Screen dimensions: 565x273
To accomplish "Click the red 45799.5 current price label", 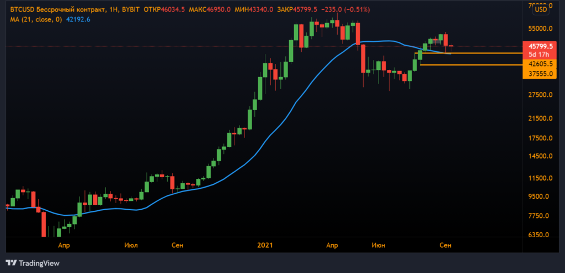I will (x=541, y=46).
